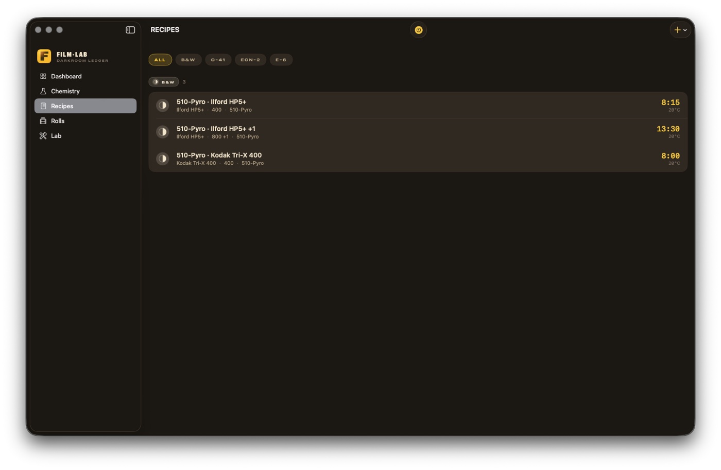Open 510-Pyro · Kodak Tri-X 400 recipe
721x470 pixels.
418,159
